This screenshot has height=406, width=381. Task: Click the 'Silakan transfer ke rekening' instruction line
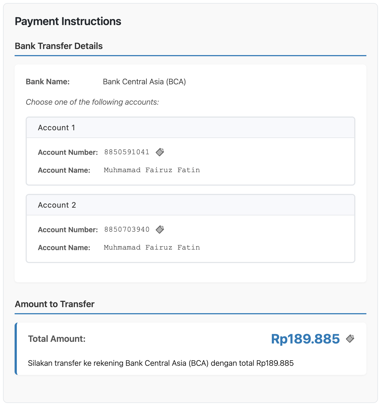coord(161,363)
